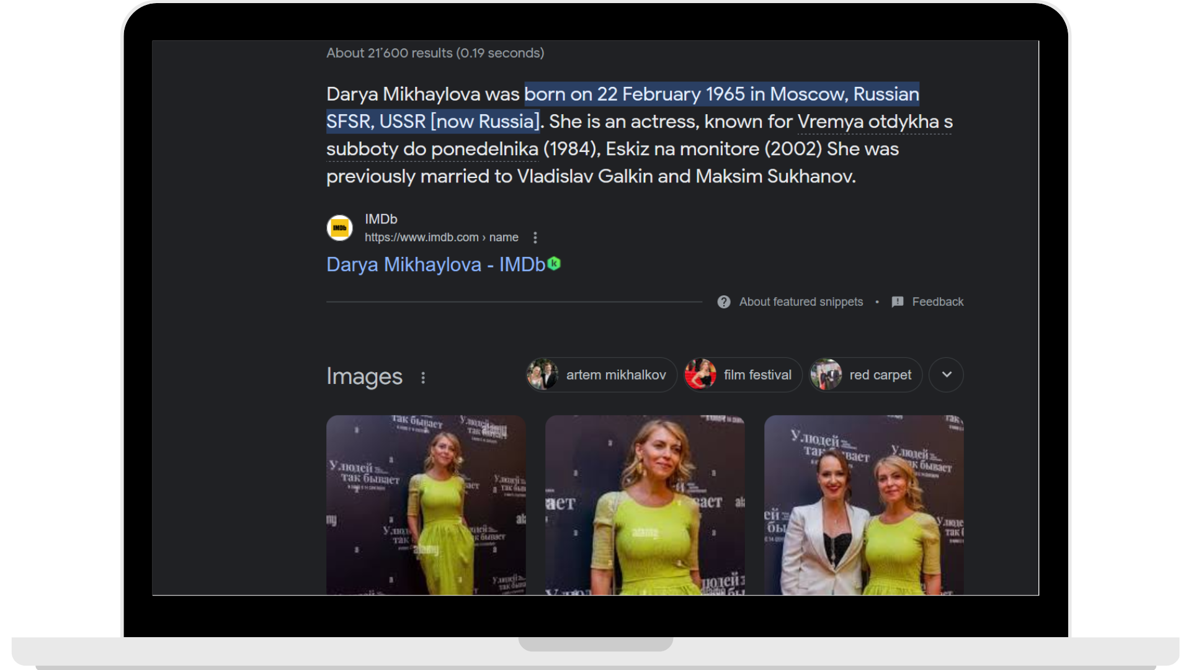The width and height of the screenshot is (1191, 670).
Task: Select the artem mikhalkov filter chip
Action: point(601,375)
